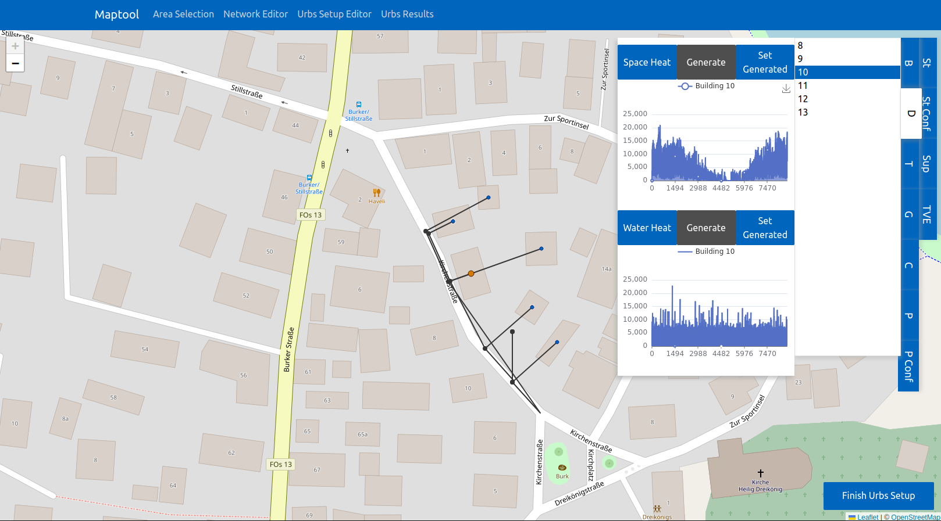
Task: Click the lower Burker/Stillstraße bus stop icon
Action: click(x=309, y=178)
